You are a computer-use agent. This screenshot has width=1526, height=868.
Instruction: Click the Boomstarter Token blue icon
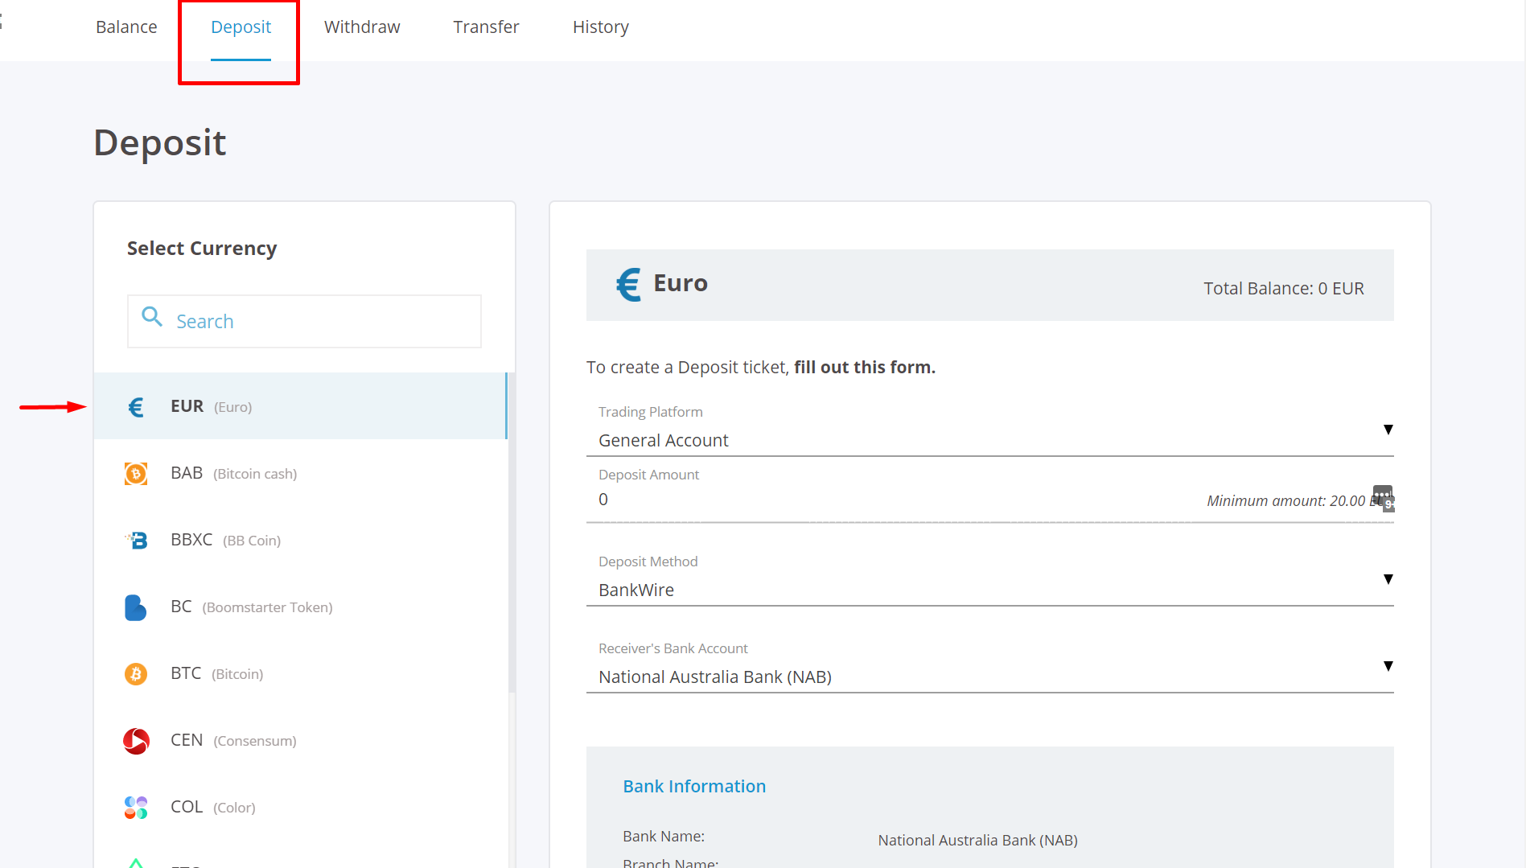click(135, 607)
